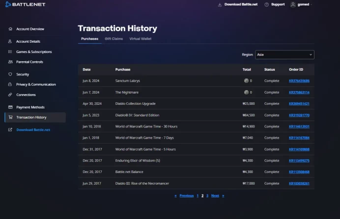
Task: Open Games & Subscriptions list icon
Action: click(x=10, y=51)
